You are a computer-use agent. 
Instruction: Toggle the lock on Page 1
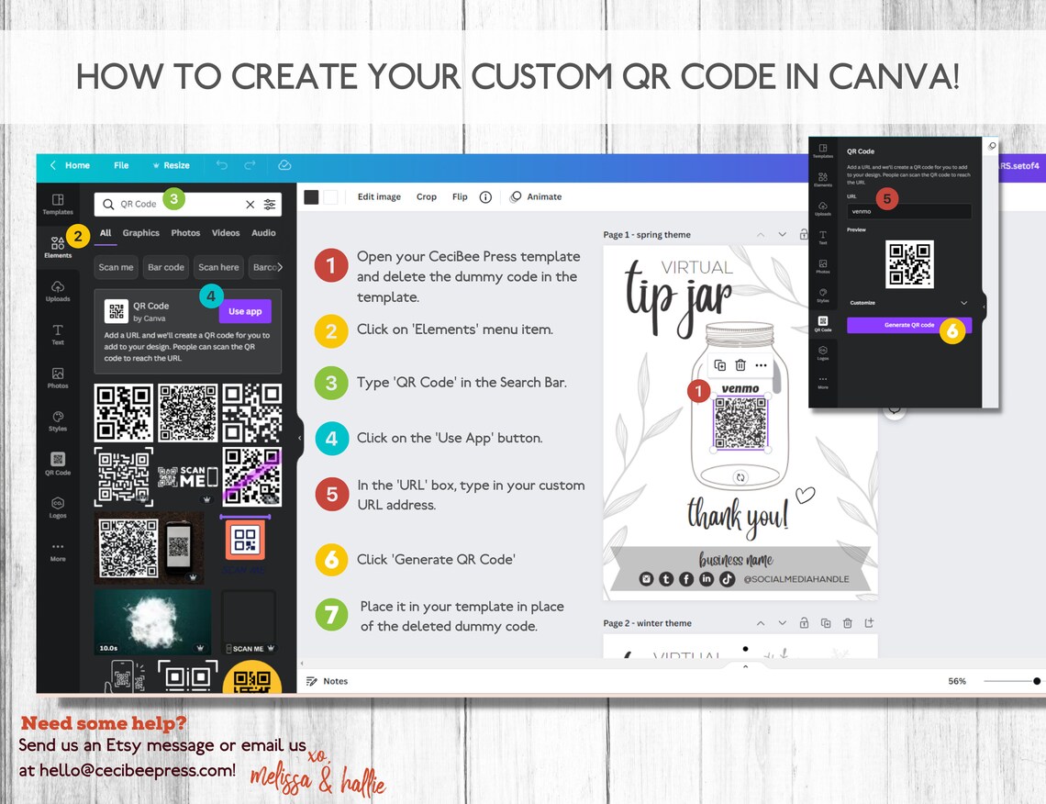803,235
